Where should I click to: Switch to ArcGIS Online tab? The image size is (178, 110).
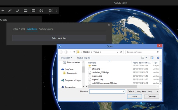click(46, 29)
